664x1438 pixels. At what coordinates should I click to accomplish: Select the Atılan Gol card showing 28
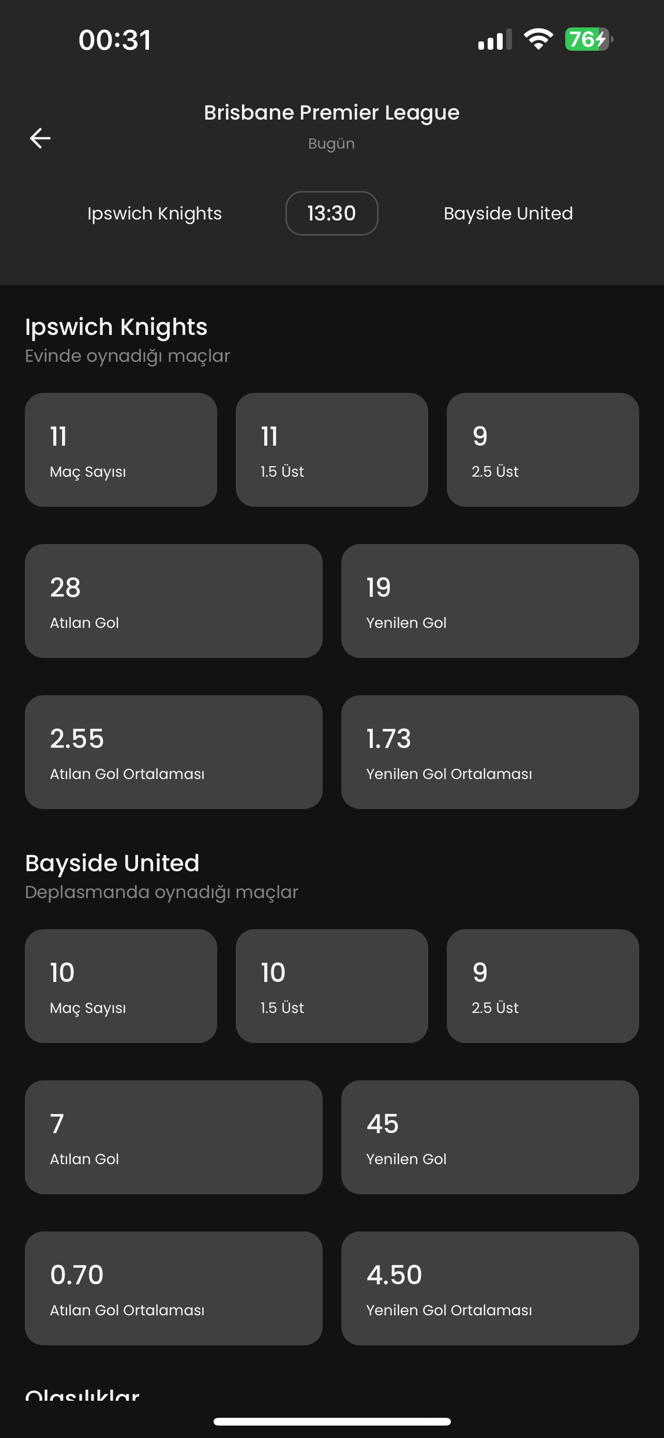(x=173, y=600)
